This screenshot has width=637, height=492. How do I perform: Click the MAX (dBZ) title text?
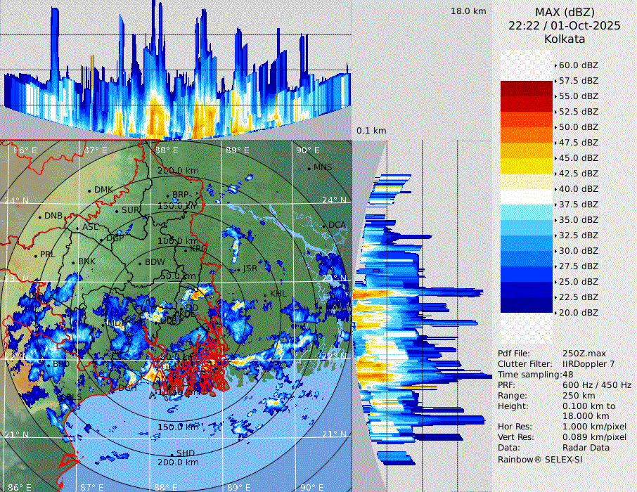tap(565, 12)
